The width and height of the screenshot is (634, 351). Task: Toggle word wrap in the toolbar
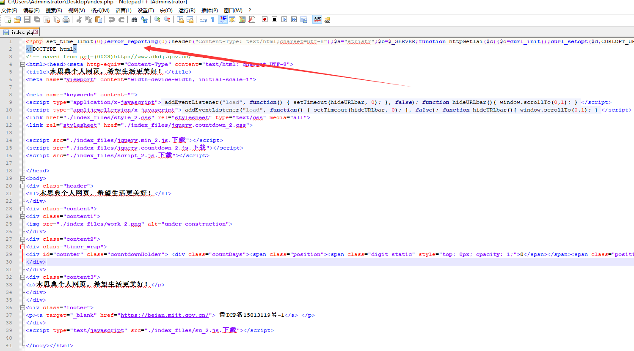[x=203, y=19]
